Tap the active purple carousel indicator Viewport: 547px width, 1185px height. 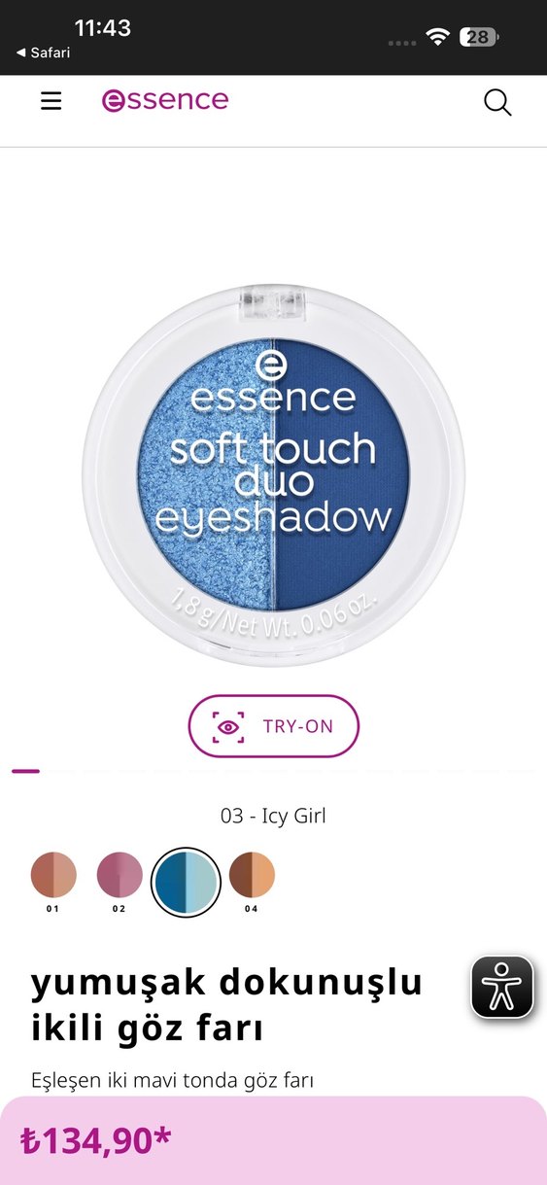(26, 771)
